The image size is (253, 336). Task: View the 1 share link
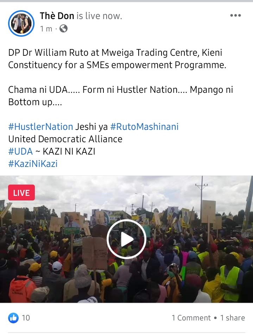pyautogui.click(x=233, y=318)
